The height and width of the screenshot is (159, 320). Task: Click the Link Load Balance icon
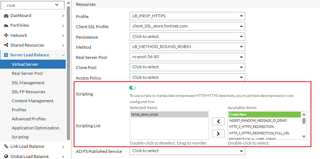pyautogui.click(x=6, y=146)
